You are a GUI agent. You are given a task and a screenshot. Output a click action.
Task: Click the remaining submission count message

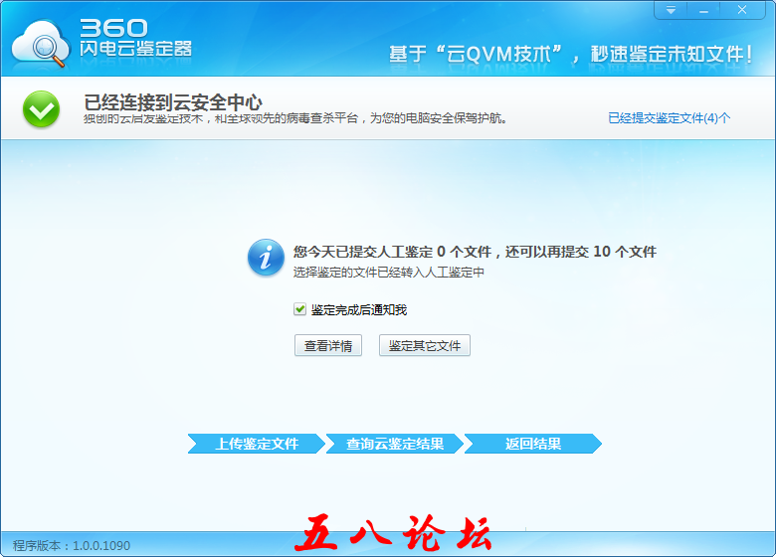click(x=475, y=252)
